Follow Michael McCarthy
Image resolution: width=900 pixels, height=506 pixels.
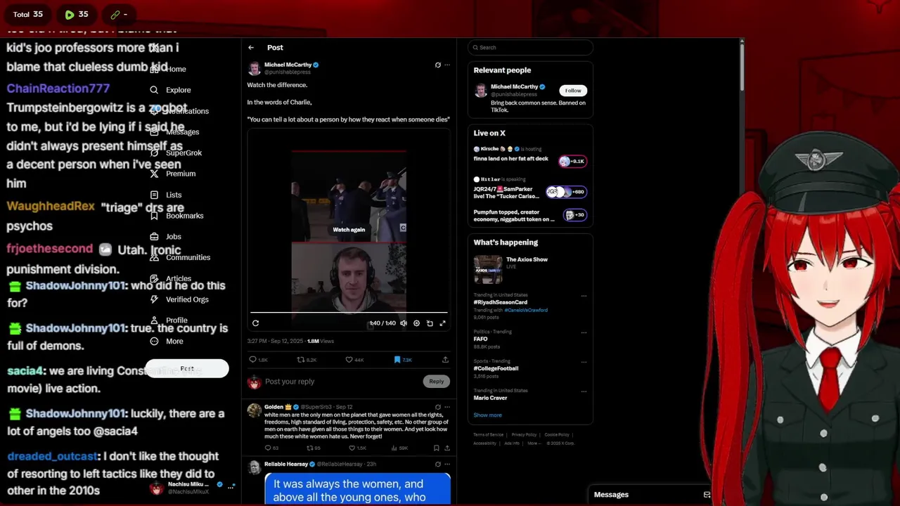[573, 91]
